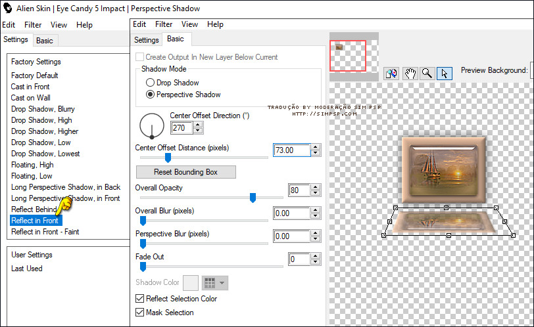Screen dimensions: 534x327
Task: Increase the Fade Out stepper value
Action: (x=316, y=256)
